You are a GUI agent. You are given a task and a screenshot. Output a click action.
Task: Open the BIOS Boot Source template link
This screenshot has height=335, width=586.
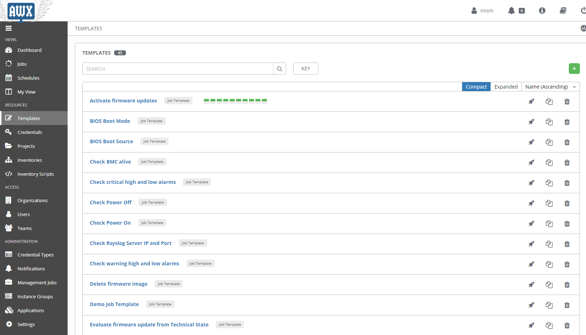click(111, 141)
